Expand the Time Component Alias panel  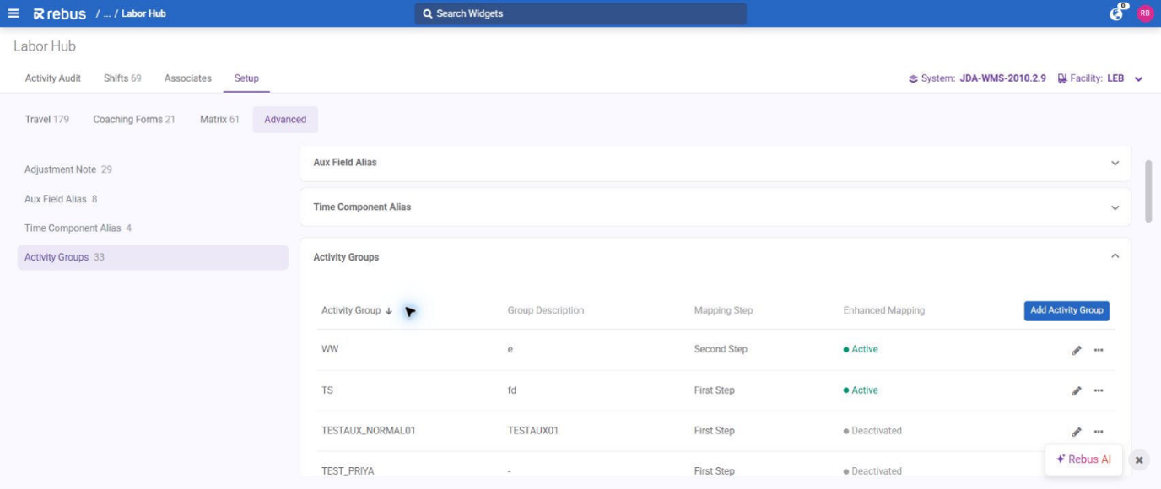tap(1115, 207)
